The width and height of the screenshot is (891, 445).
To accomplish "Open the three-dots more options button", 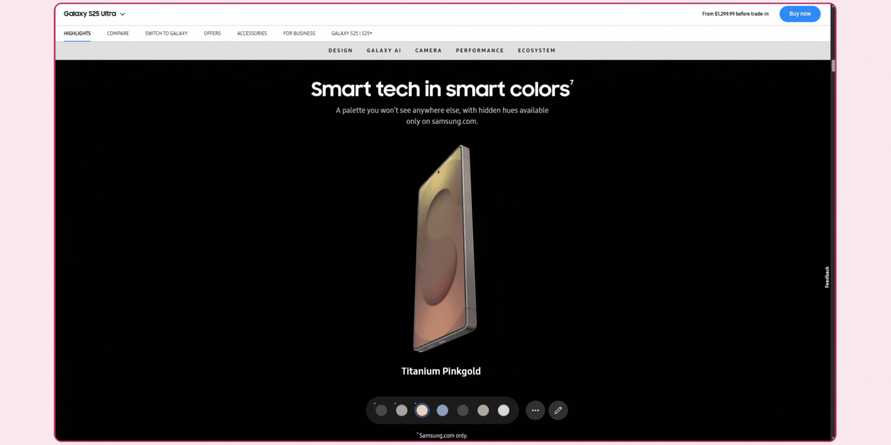I will 535,410.
